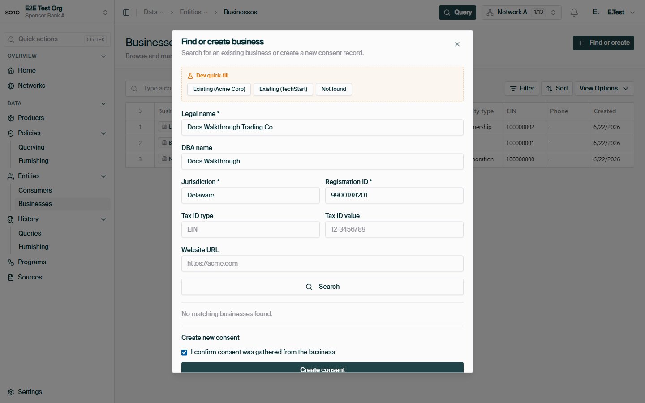
Task: Click Businesses in the breadcrumb
Action: point(241,12)
